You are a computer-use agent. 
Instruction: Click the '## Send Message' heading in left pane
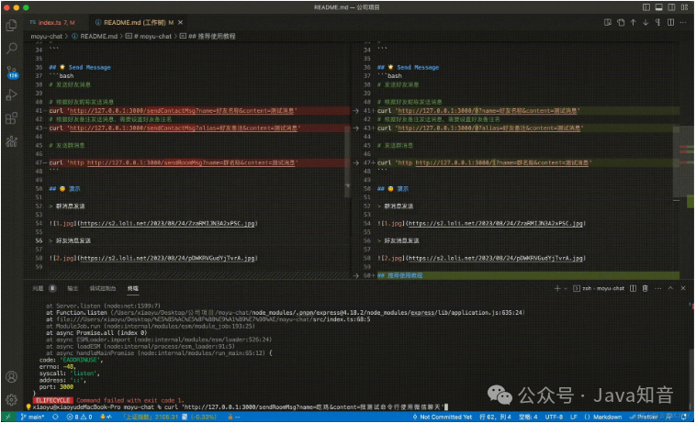[x=80, y=67]
